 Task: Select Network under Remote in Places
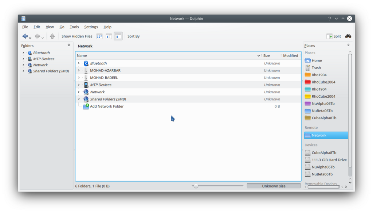click(326, 135)
